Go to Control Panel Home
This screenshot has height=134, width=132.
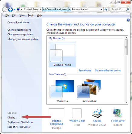point(18,22)
